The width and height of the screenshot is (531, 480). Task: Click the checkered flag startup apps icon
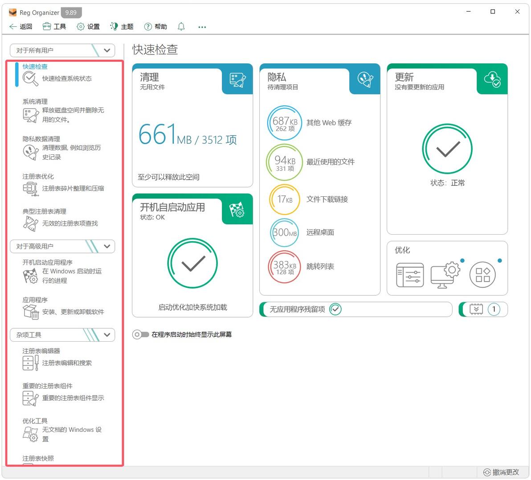tap(237, 210)
